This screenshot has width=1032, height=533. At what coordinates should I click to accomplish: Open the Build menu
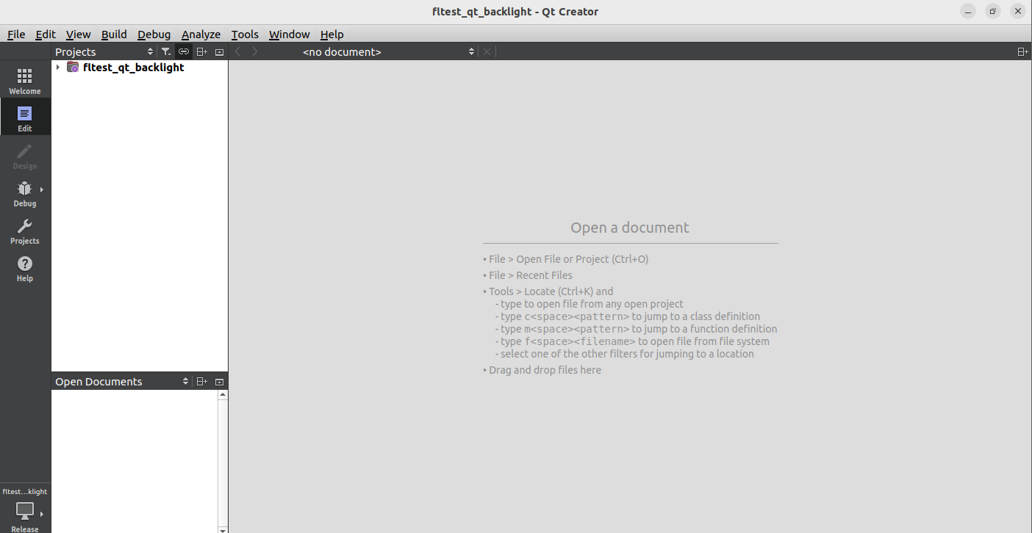pos(114,35)
